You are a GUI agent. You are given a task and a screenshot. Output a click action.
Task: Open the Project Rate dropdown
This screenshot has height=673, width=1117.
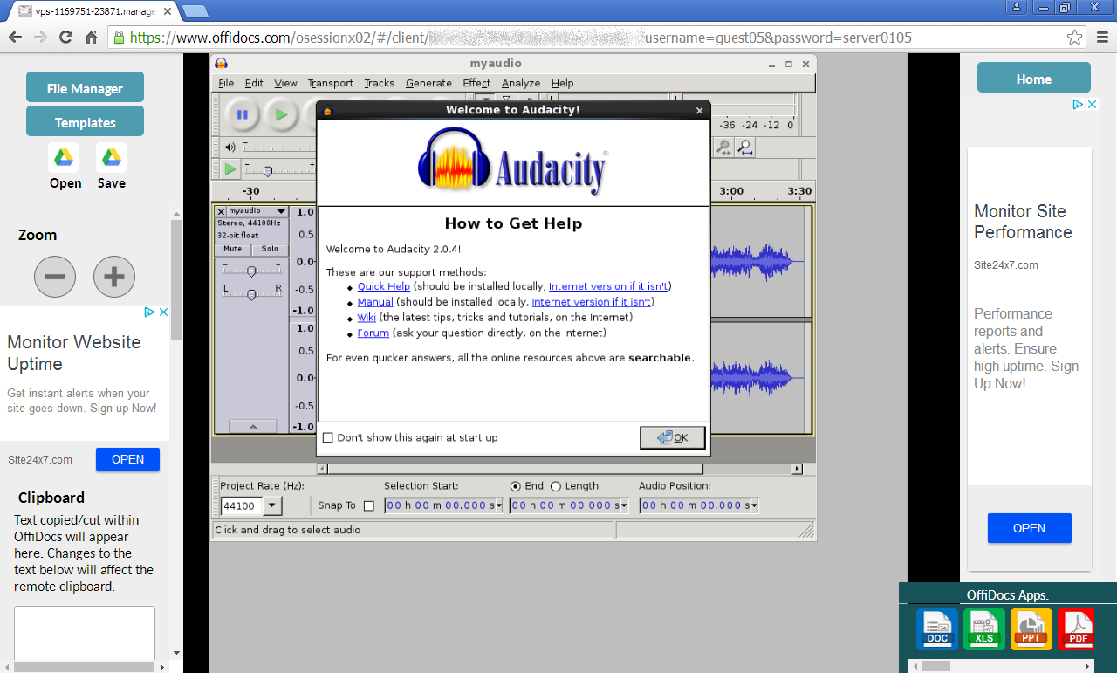pos(272,505)
